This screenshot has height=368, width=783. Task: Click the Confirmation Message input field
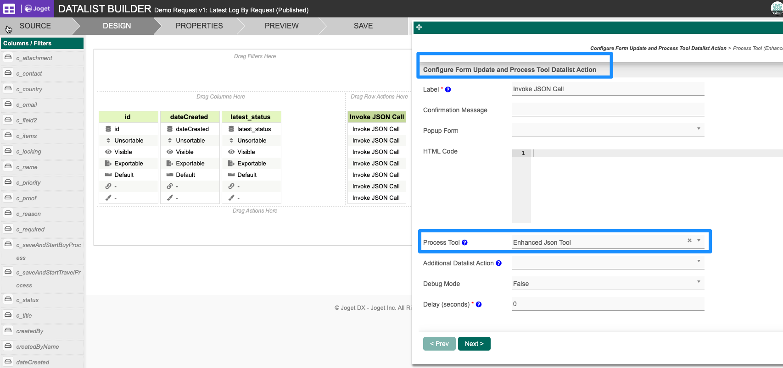[x=608, y=110]
